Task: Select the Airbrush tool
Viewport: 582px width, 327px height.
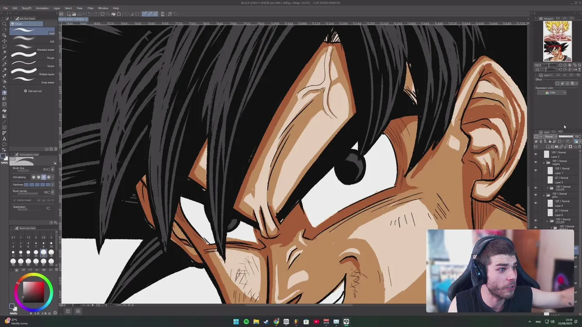Action: pos(4,82)
